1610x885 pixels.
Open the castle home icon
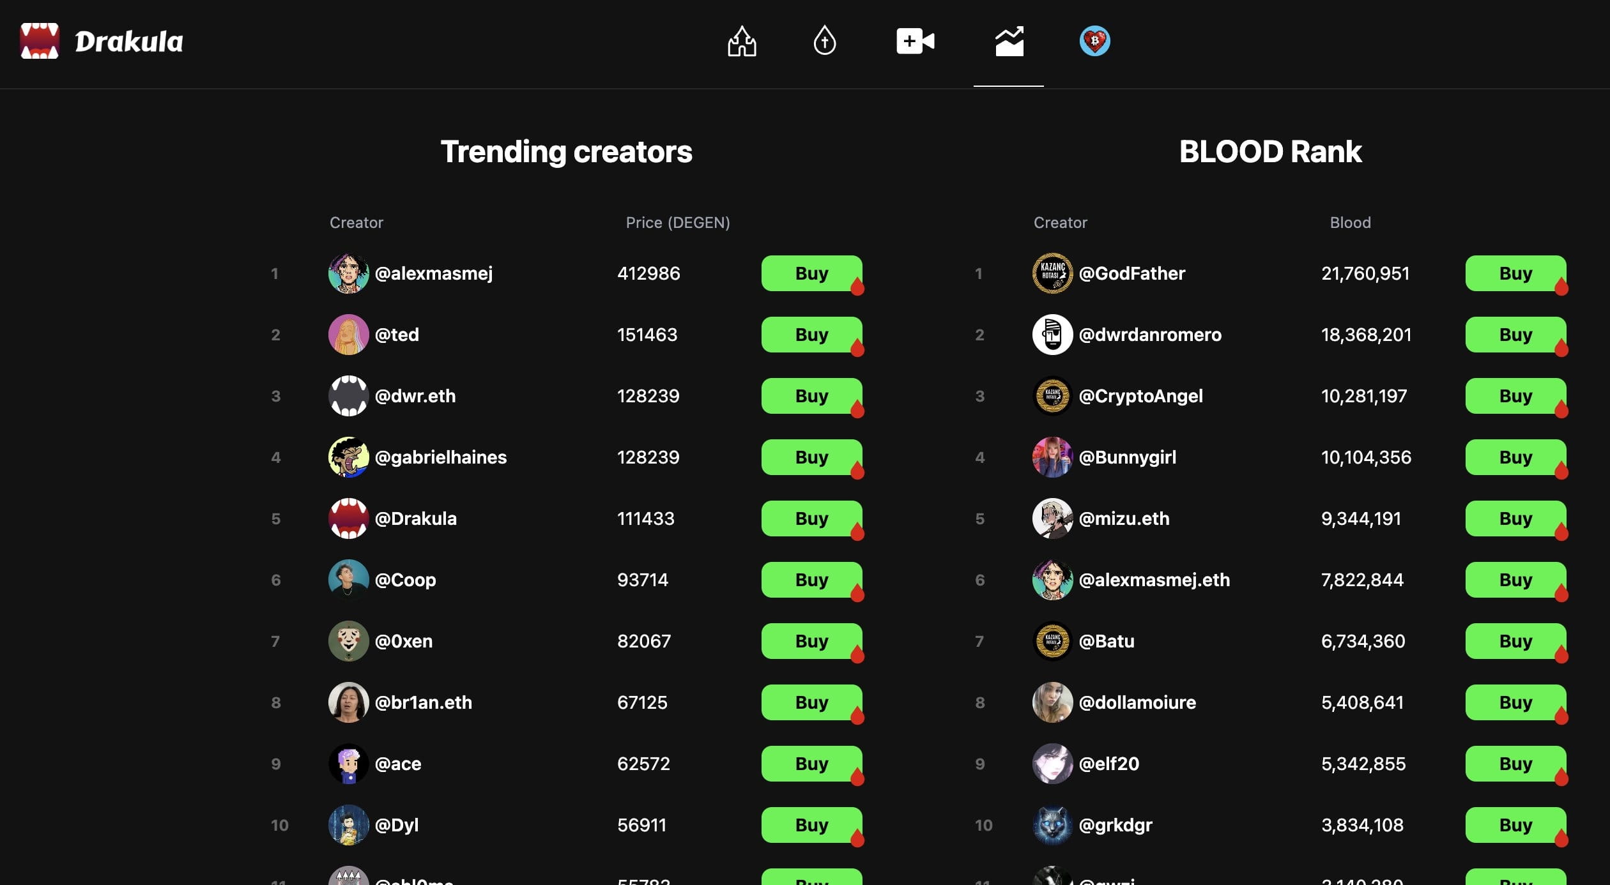pos(742,42)
